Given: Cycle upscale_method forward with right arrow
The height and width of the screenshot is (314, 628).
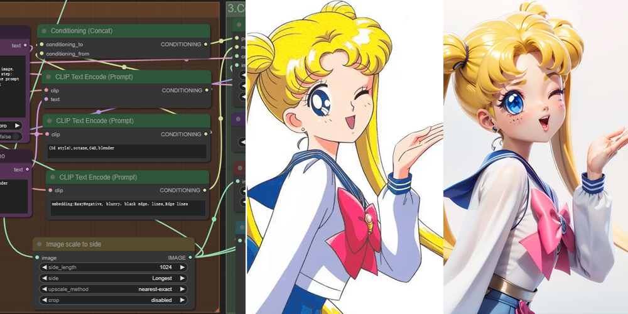Looking at the screenshot, I should point(182,289).
